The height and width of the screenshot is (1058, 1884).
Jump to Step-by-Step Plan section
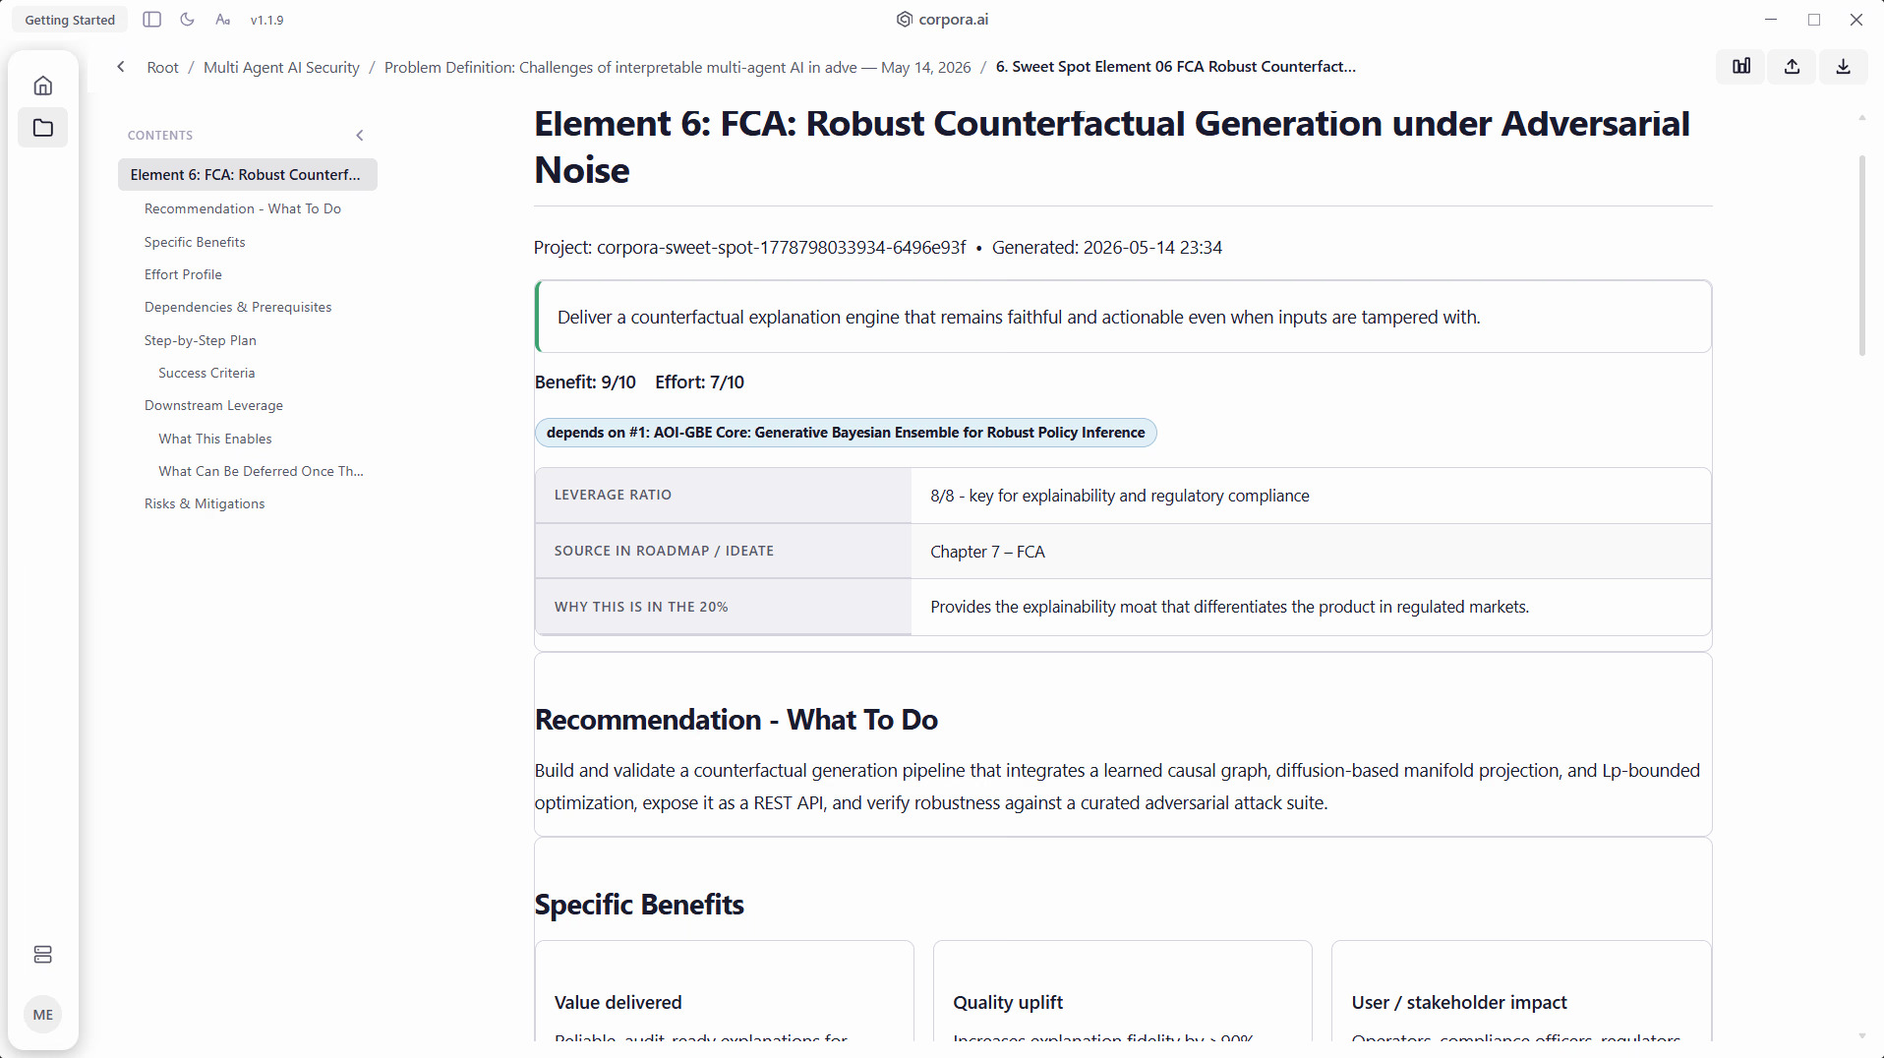201,340
